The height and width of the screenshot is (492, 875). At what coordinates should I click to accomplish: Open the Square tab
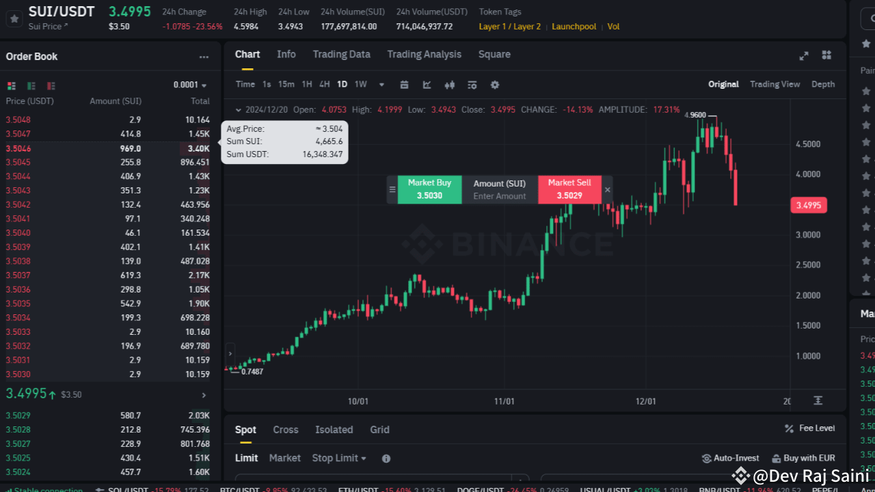[x=494, y=55]
